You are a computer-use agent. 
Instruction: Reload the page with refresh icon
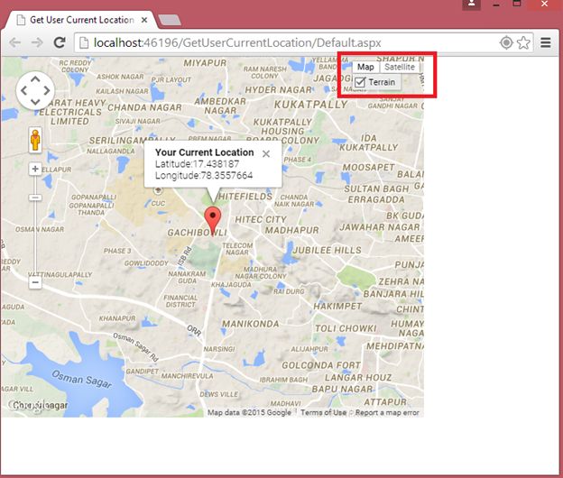click(x=60, y=42)
